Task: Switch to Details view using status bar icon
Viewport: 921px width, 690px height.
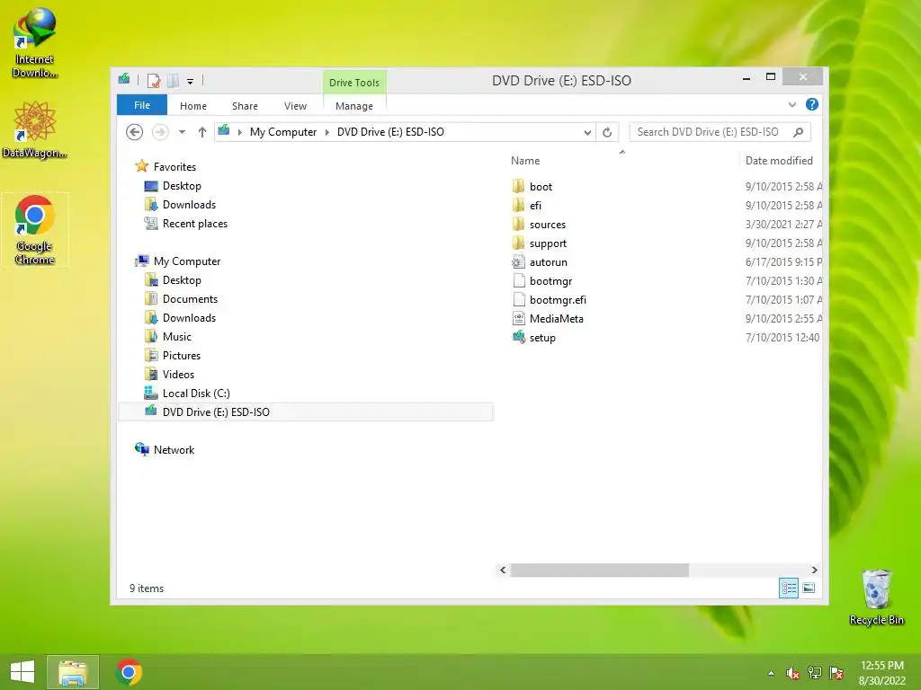Action: click(788, 588)
